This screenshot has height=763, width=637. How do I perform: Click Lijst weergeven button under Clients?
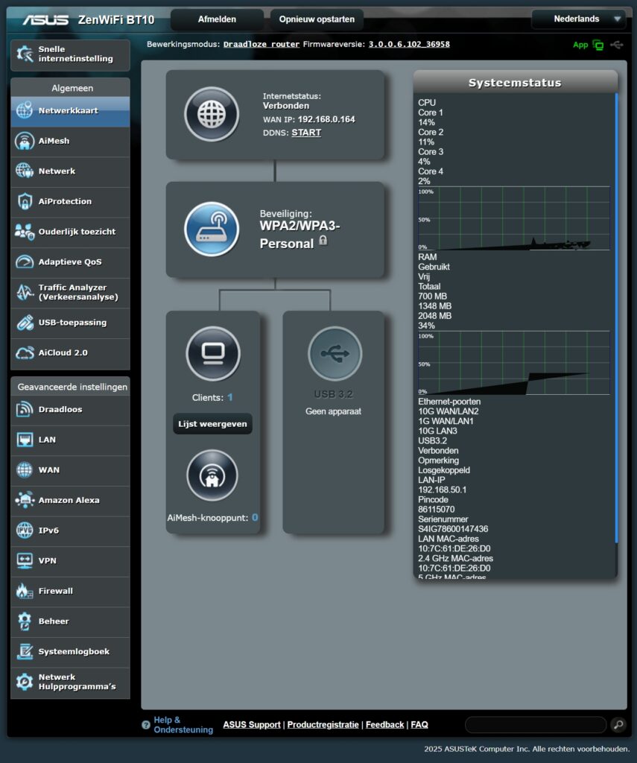212,424
